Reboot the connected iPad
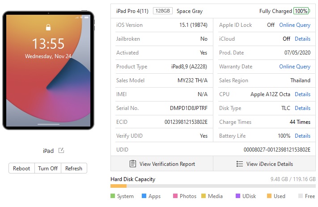The image size is (318, 207). coord(21,168)
